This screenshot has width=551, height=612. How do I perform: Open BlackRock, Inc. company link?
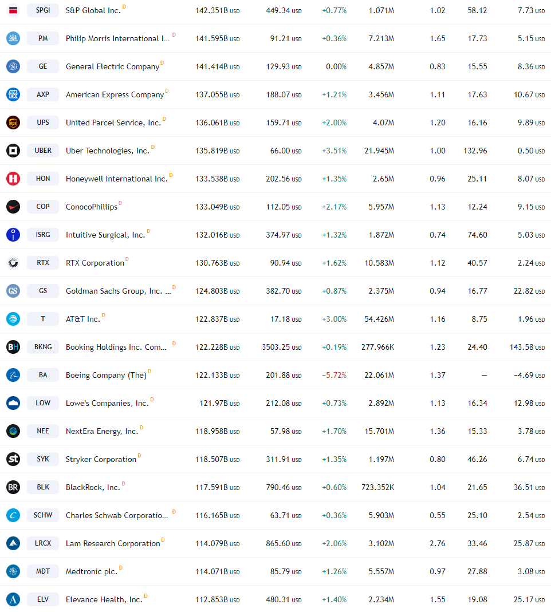click(x=93, y=488)
